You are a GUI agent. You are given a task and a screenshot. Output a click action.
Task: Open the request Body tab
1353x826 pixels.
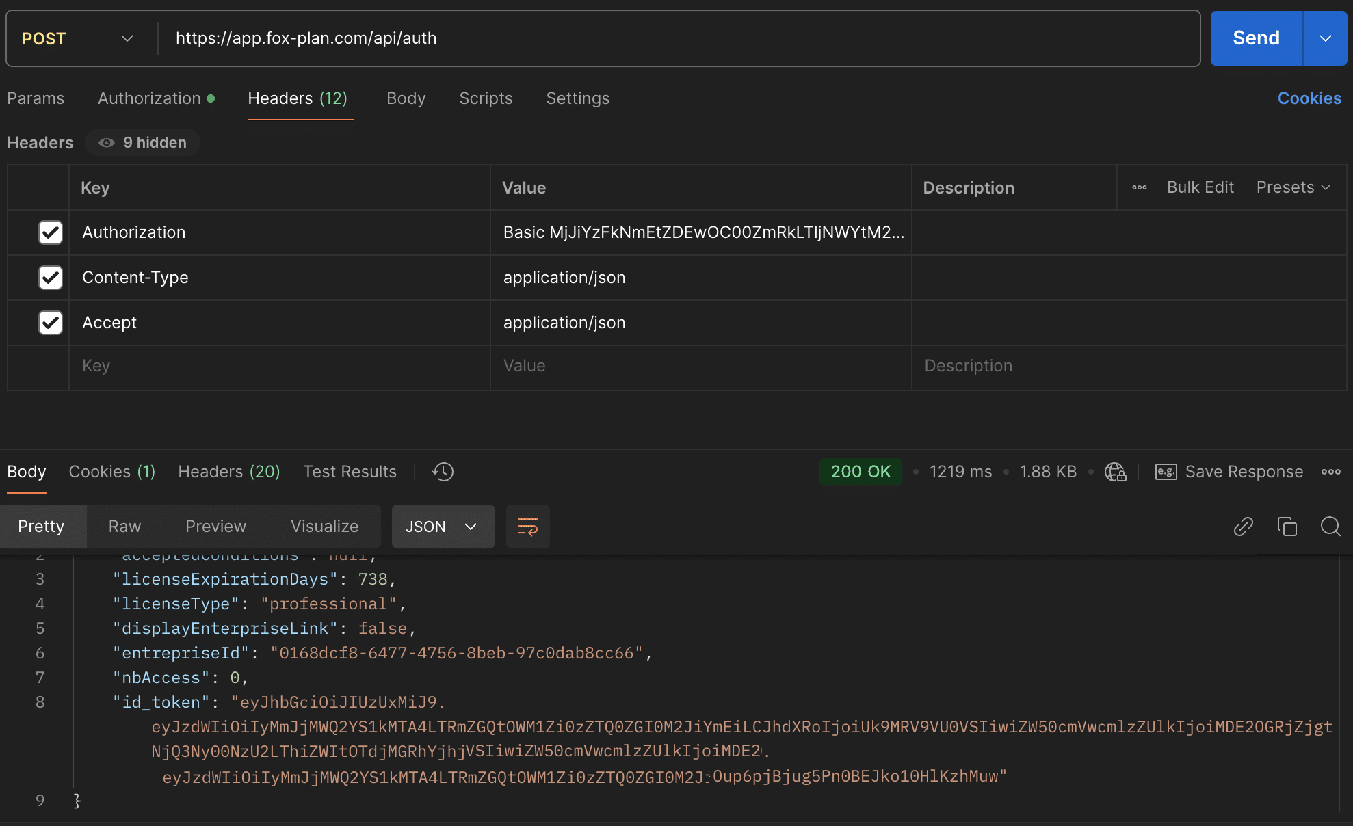click(406, 98)
